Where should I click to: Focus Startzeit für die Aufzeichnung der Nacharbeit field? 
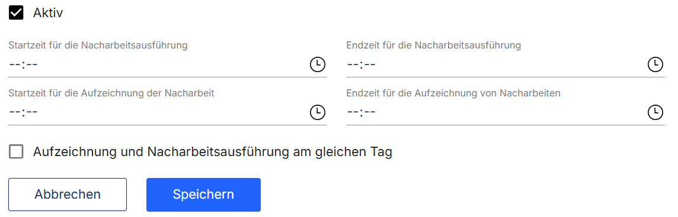pos(167,112)
